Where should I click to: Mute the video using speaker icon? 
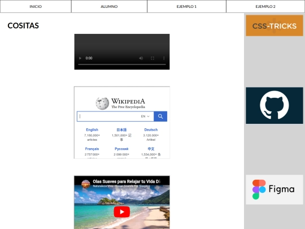coord(141,58)
